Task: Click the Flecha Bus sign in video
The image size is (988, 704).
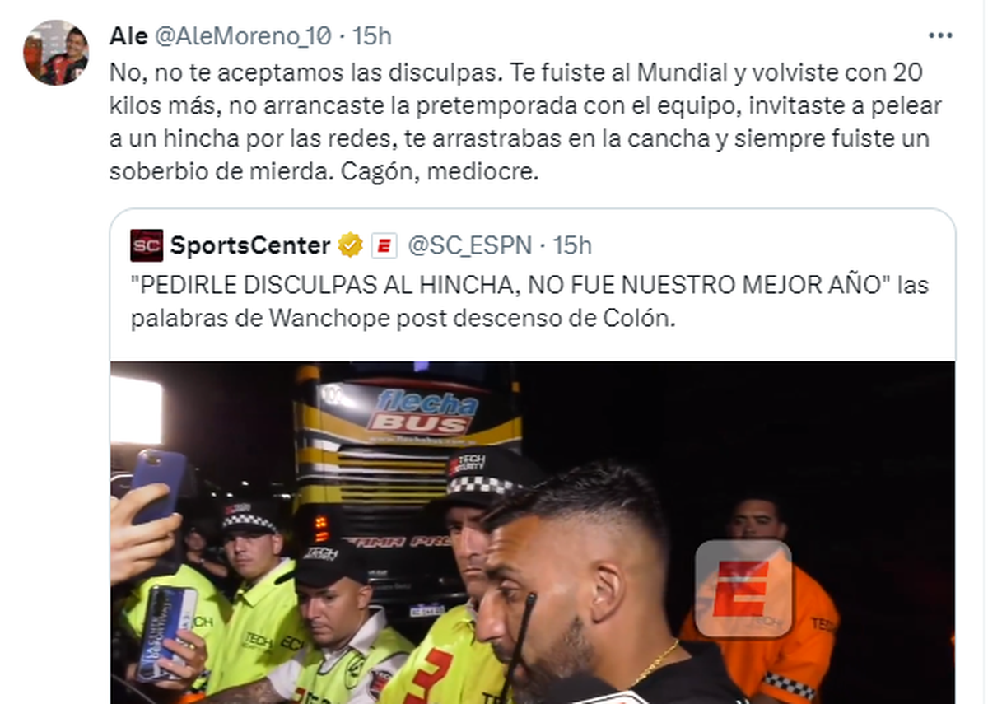Action: 425,412
